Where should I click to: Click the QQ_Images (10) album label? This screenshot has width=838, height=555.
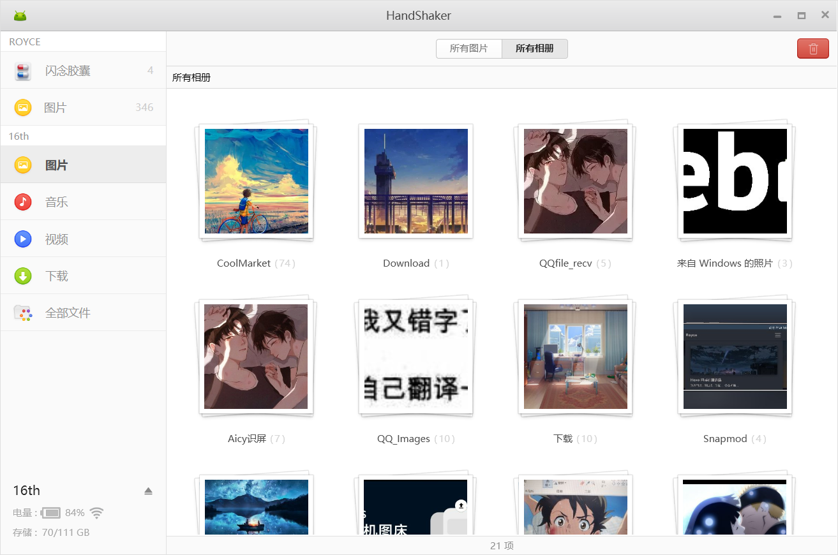click(x=416, y=439)
